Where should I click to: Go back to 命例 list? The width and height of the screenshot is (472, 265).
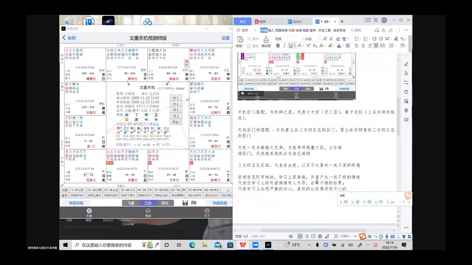click(69, 38)
